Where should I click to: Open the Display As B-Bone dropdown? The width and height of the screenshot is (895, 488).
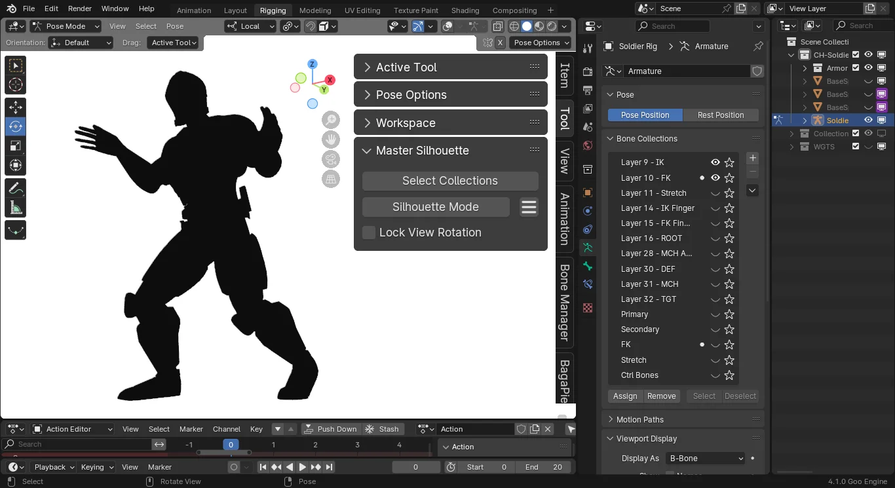(705, 459)
